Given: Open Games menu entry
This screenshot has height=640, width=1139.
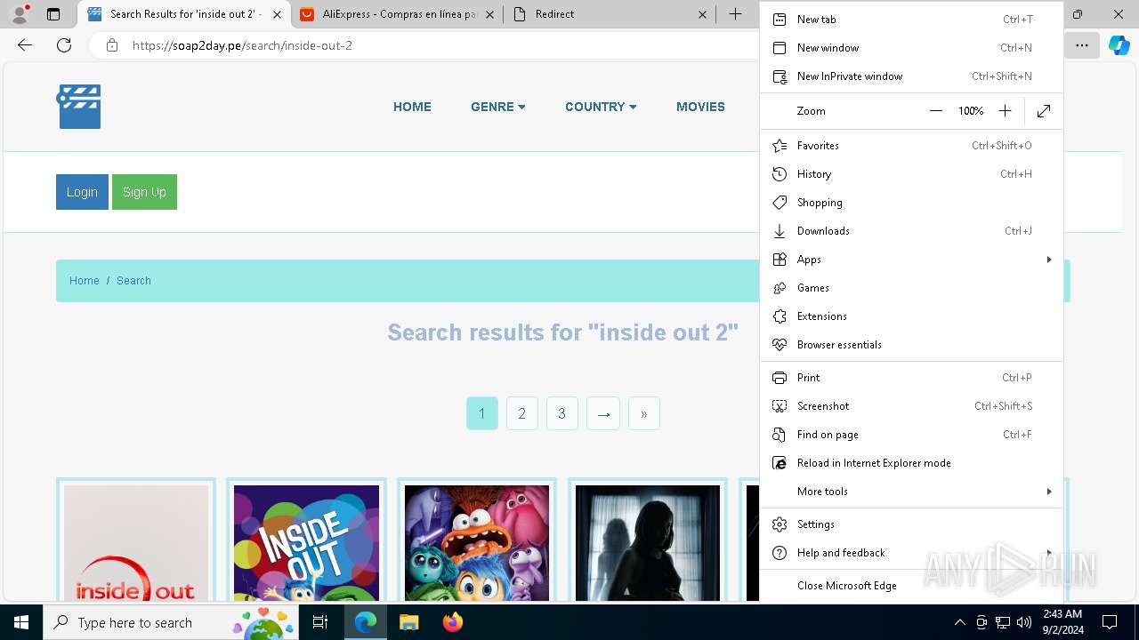Looking at the screenshot, I should point(911,288).
